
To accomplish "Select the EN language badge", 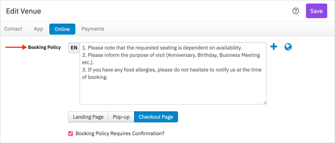I will click(74, 48).
